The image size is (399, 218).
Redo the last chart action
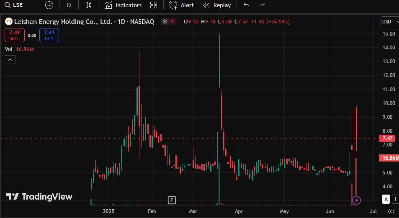(x=262, y=5)
